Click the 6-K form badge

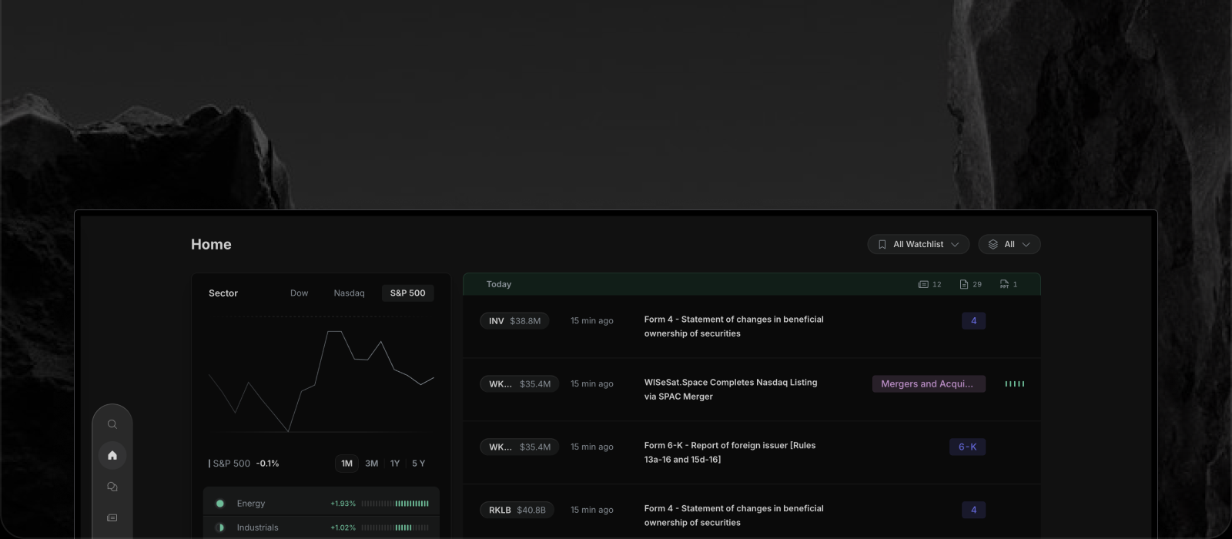point(967,447)
